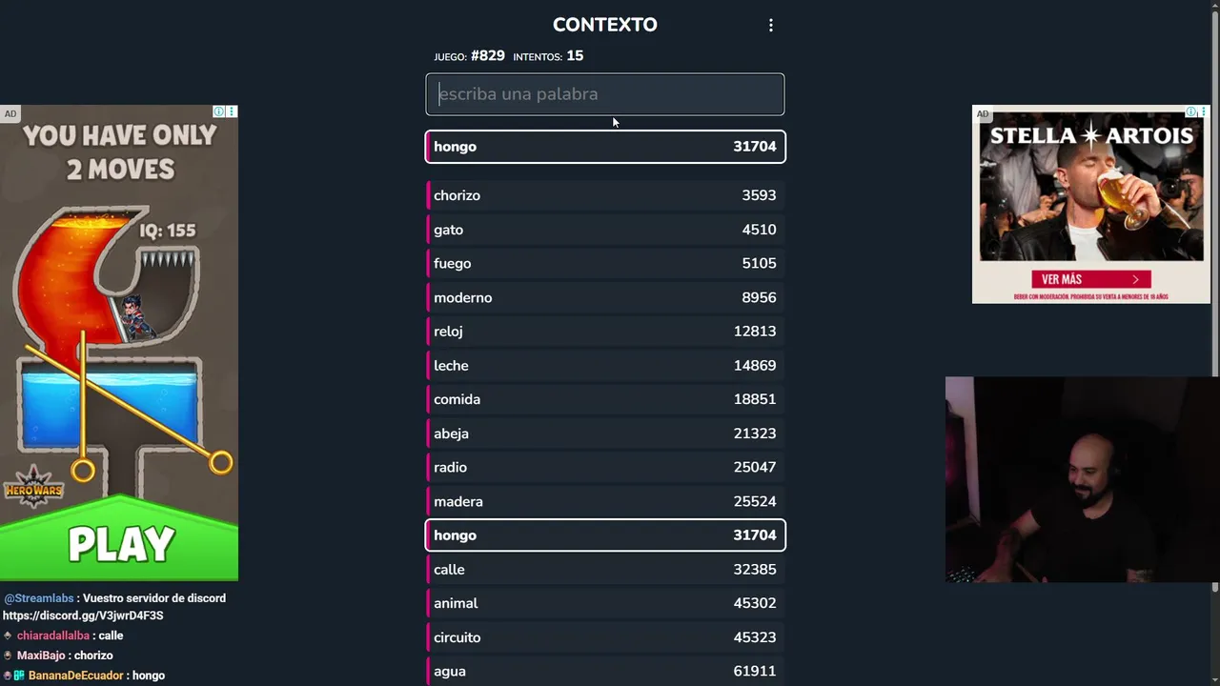This screenshot has width=1220, height=686.
Task: Click the badge icon beside MaxiBajo
Action: coord(8,656)
